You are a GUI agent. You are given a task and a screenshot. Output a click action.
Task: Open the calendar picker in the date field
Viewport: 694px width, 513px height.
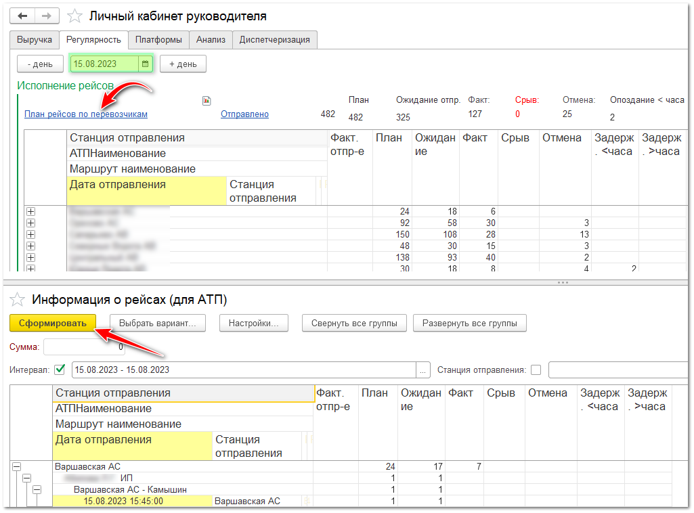click(145, 64)
